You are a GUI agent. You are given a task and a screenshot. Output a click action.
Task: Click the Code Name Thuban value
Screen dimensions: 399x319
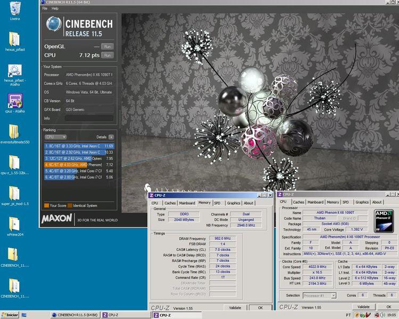320,219
